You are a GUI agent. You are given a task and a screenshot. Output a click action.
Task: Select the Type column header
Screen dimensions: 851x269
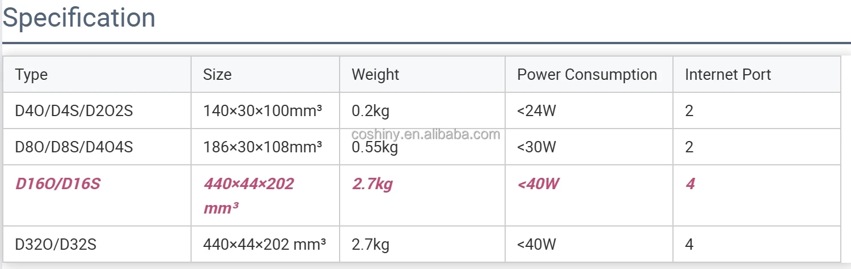31,75
